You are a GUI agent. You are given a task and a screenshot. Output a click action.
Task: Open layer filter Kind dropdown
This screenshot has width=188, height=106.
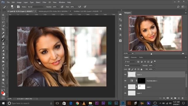click(x=130, y=62)
